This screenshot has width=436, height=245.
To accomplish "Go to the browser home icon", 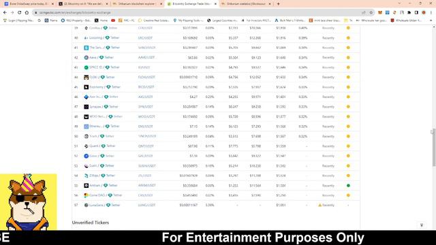I will click(27, 12).
